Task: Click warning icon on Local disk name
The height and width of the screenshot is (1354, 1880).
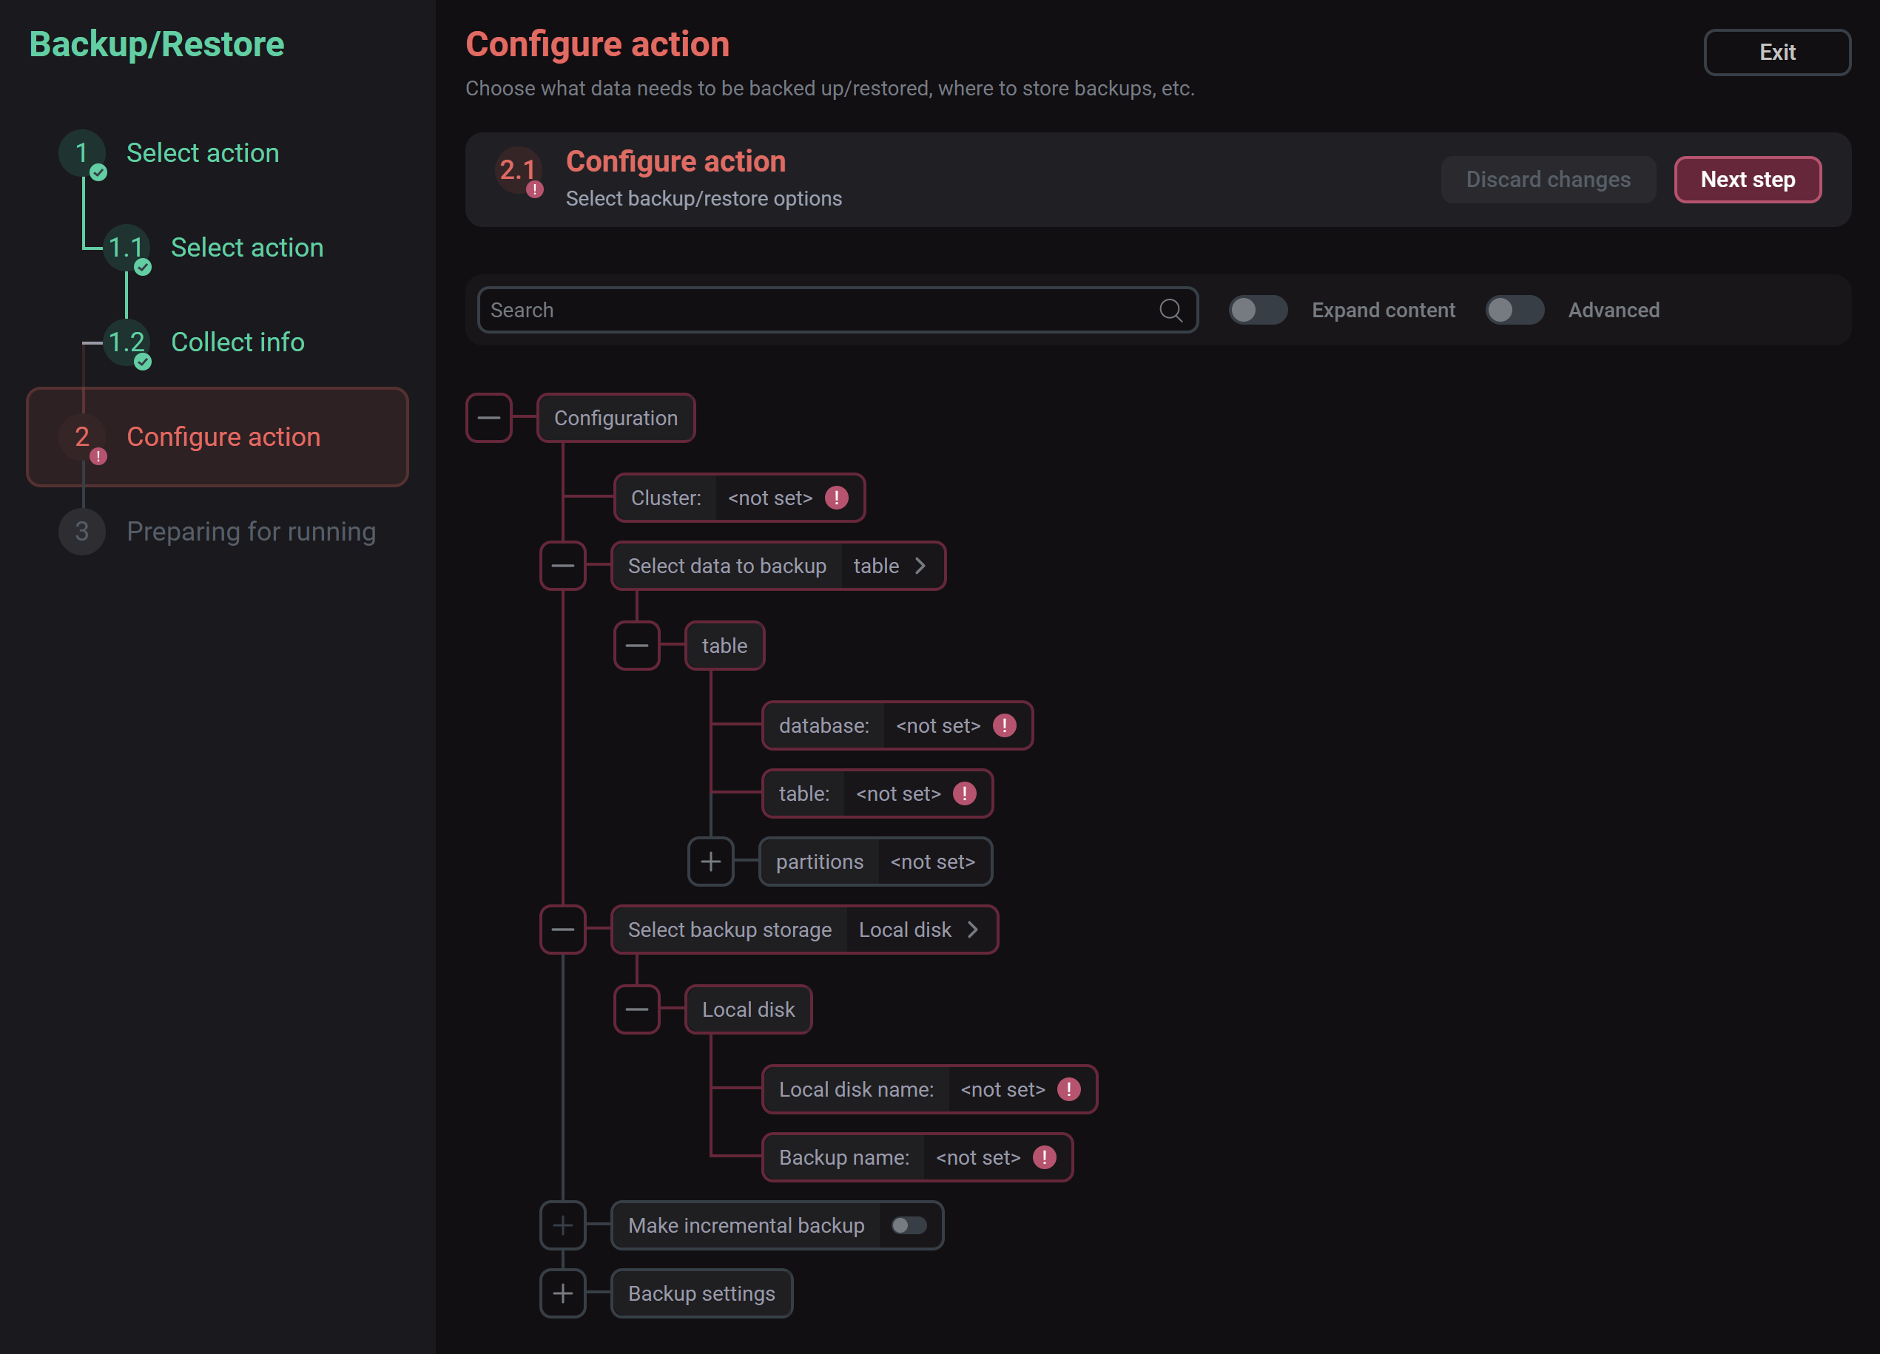Action: click(x=1068, y=1090)
